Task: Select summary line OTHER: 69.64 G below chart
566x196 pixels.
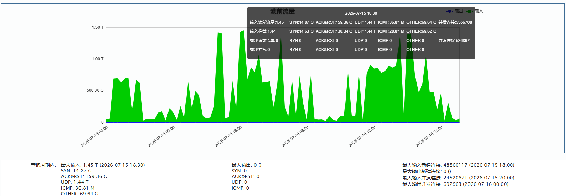Action: 79,194
